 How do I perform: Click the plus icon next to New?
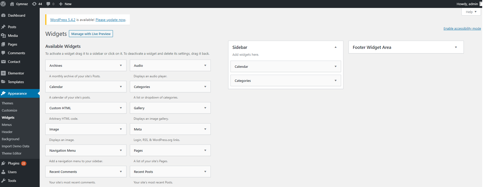click(61, 4)
